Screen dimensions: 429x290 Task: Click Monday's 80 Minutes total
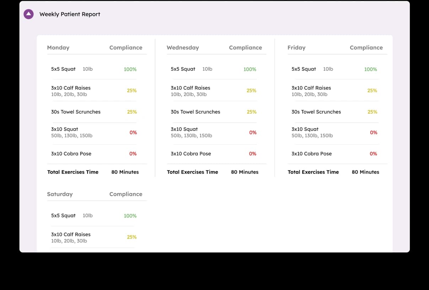(125, 172)
